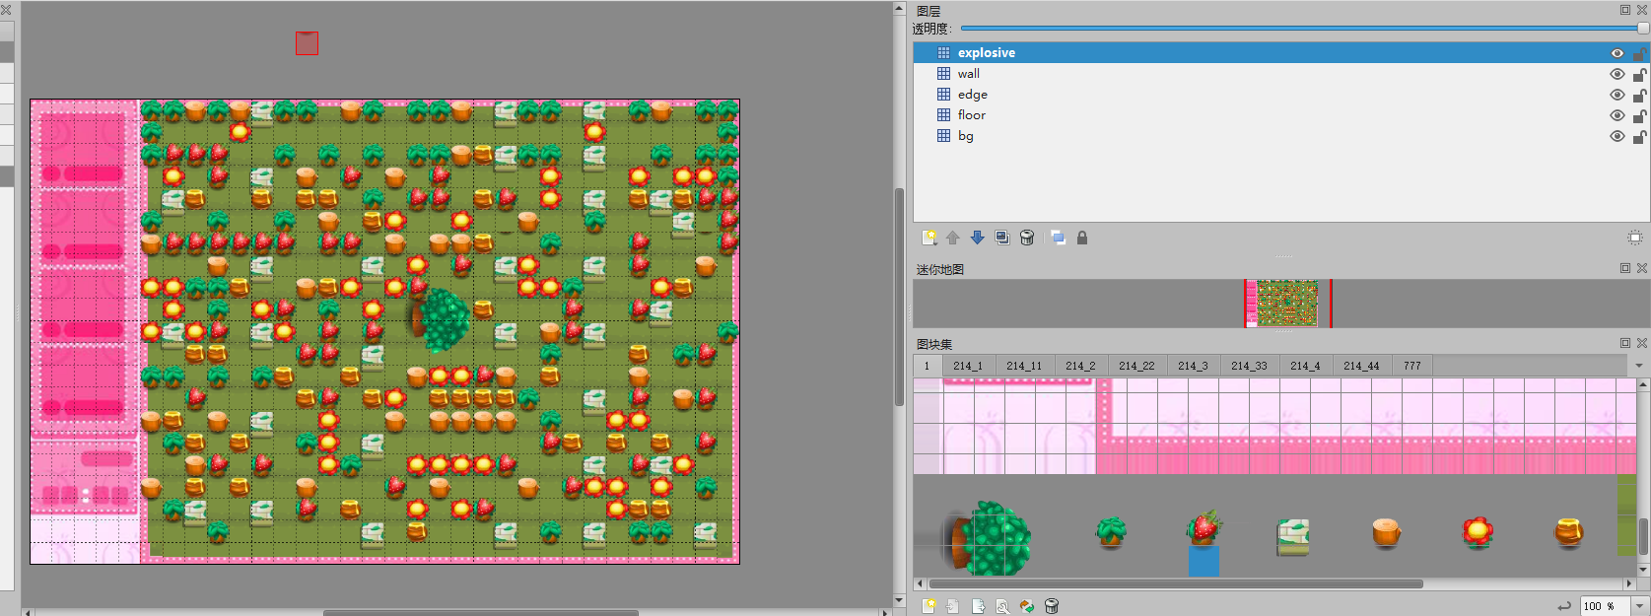Switch to tileset tab 214_1
The height and width of the screenshot is (616, 1651).
pos(968,366)
